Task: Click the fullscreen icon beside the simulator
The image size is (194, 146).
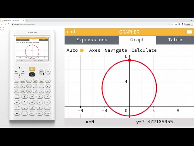Action: [2, 29]
